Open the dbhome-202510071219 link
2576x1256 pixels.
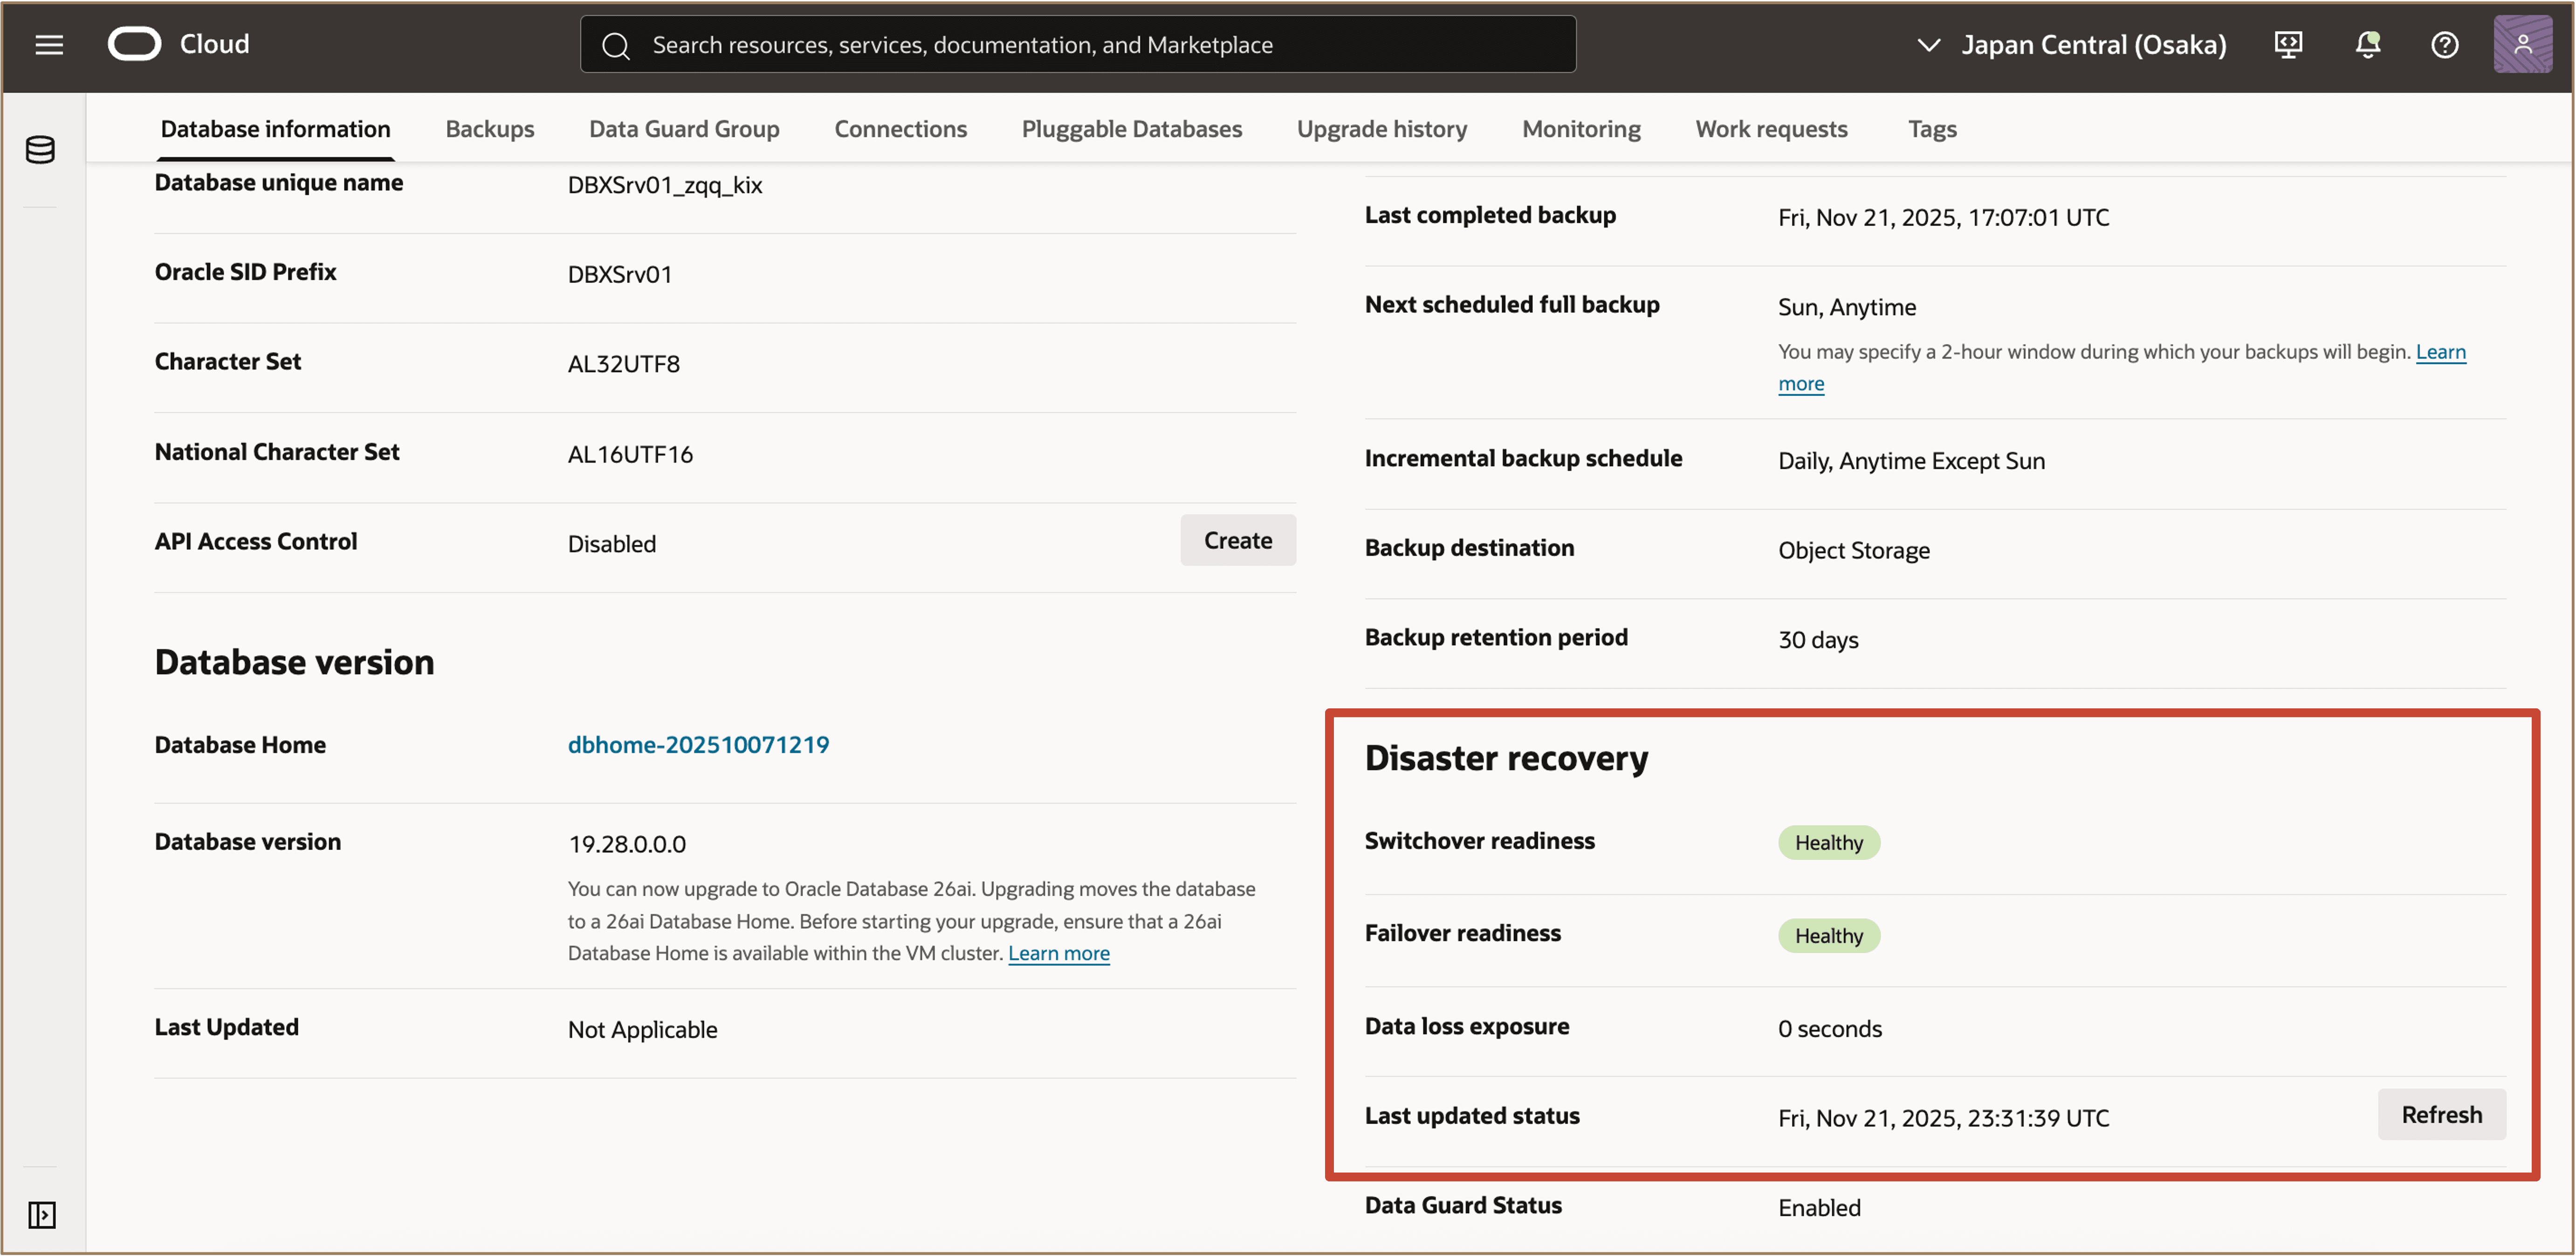(698, 744)
